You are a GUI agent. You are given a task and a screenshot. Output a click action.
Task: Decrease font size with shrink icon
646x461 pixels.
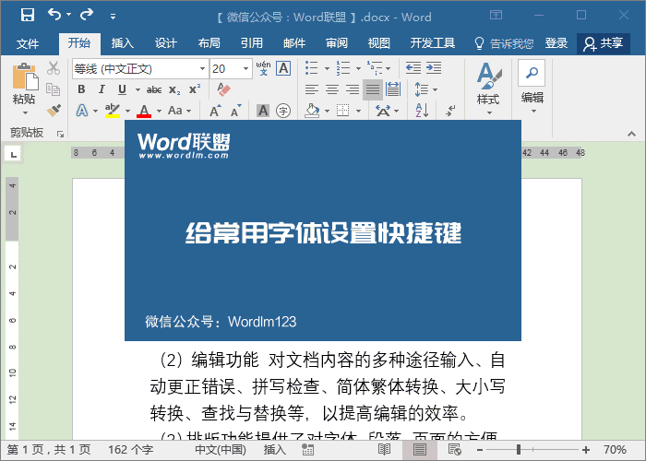tap(236, 111)
